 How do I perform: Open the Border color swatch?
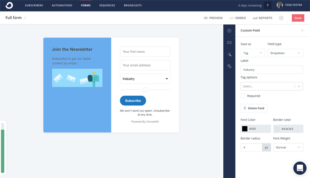277,129
